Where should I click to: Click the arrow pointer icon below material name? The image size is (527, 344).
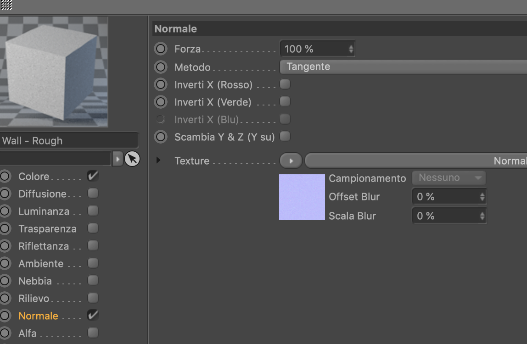click(x=132, y=159)
